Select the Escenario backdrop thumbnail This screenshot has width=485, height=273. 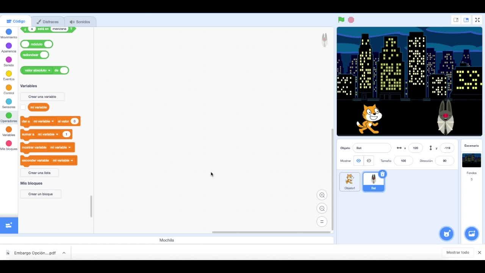472,160
